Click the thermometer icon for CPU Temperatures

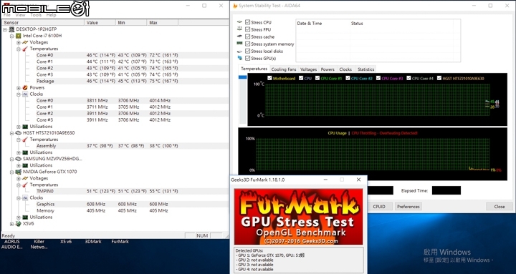pyautogui.click(x=25, y=49)
